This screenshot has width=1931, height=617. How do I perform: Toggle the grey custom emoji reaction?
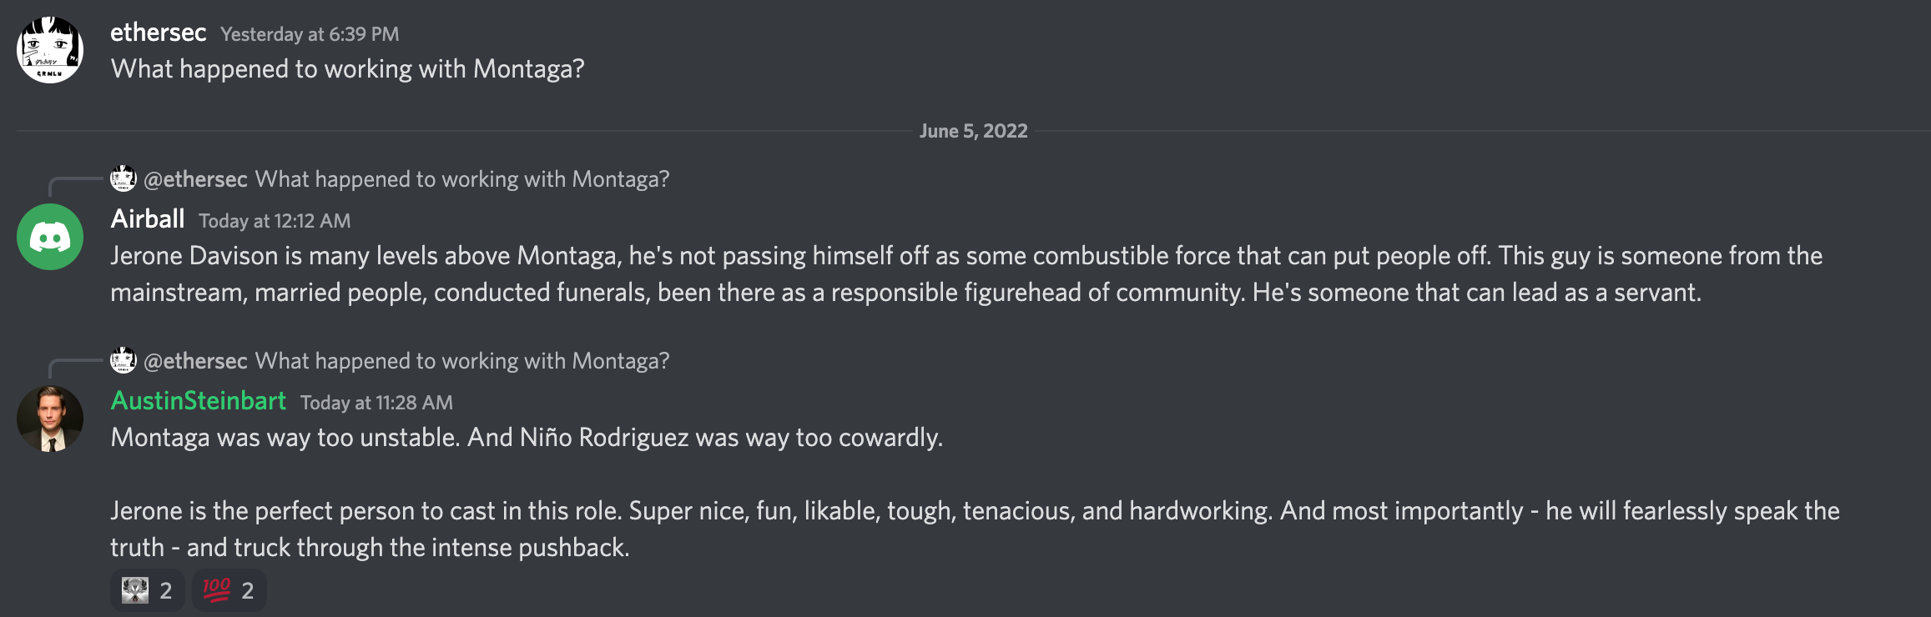coord(147,590)
